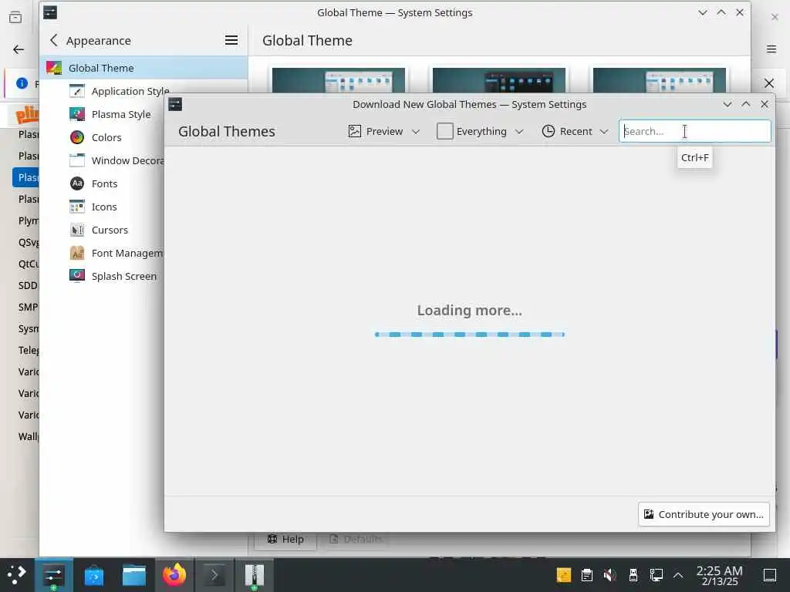Open the Preview view mode dropdown
This screenshot has height=592, width=790.
coord(384,131)
